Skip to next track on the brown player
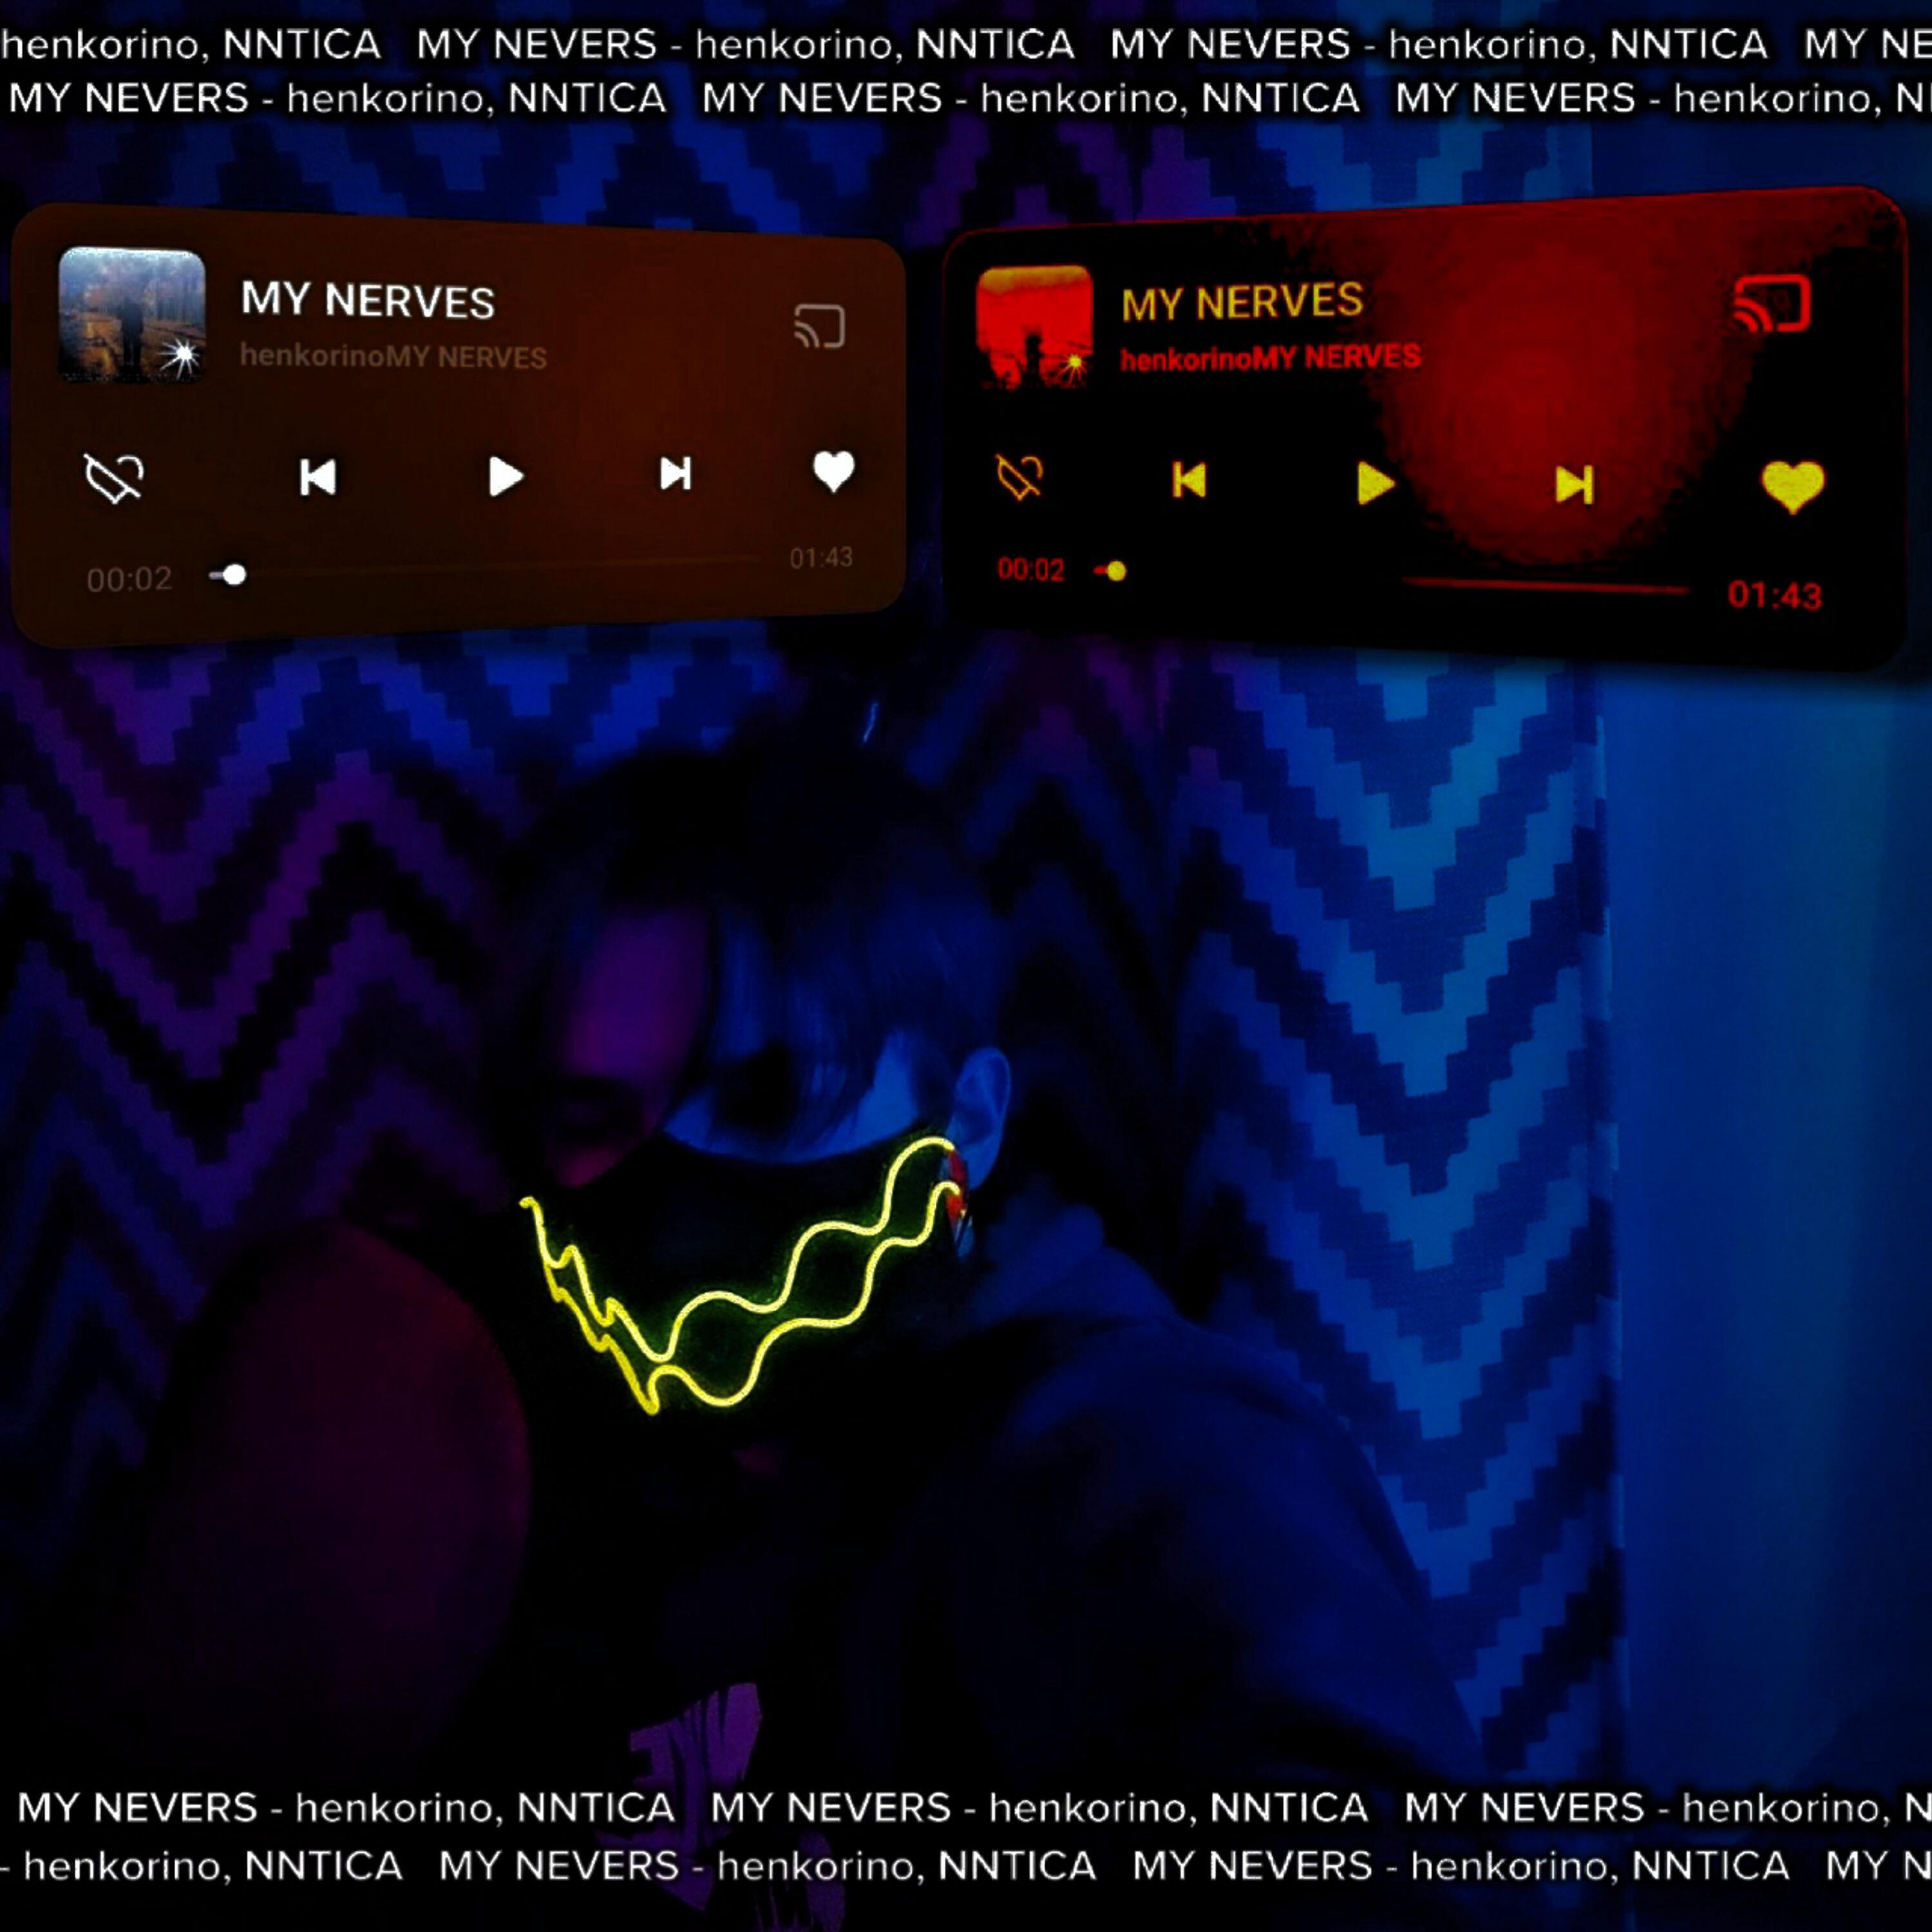This screenshot has height=1932, width=1932. point(676,474)
